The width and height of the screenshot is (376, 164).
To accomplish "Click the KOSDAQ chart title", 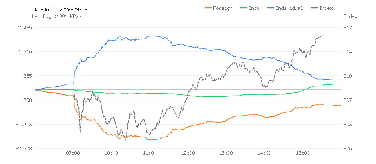I will 43,10.
